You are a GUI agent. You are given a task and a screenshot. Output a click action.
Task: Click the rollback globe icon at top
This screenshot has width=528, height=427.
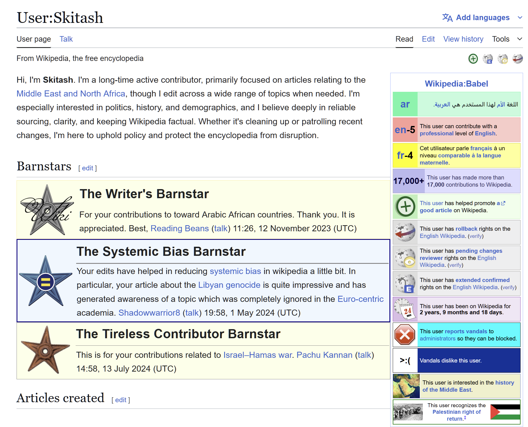click(x=518, y=58)
